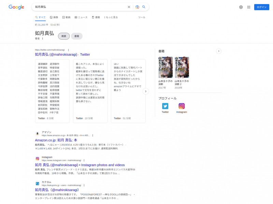Open tweet card posted 8 分前

(x=52, y=91)
